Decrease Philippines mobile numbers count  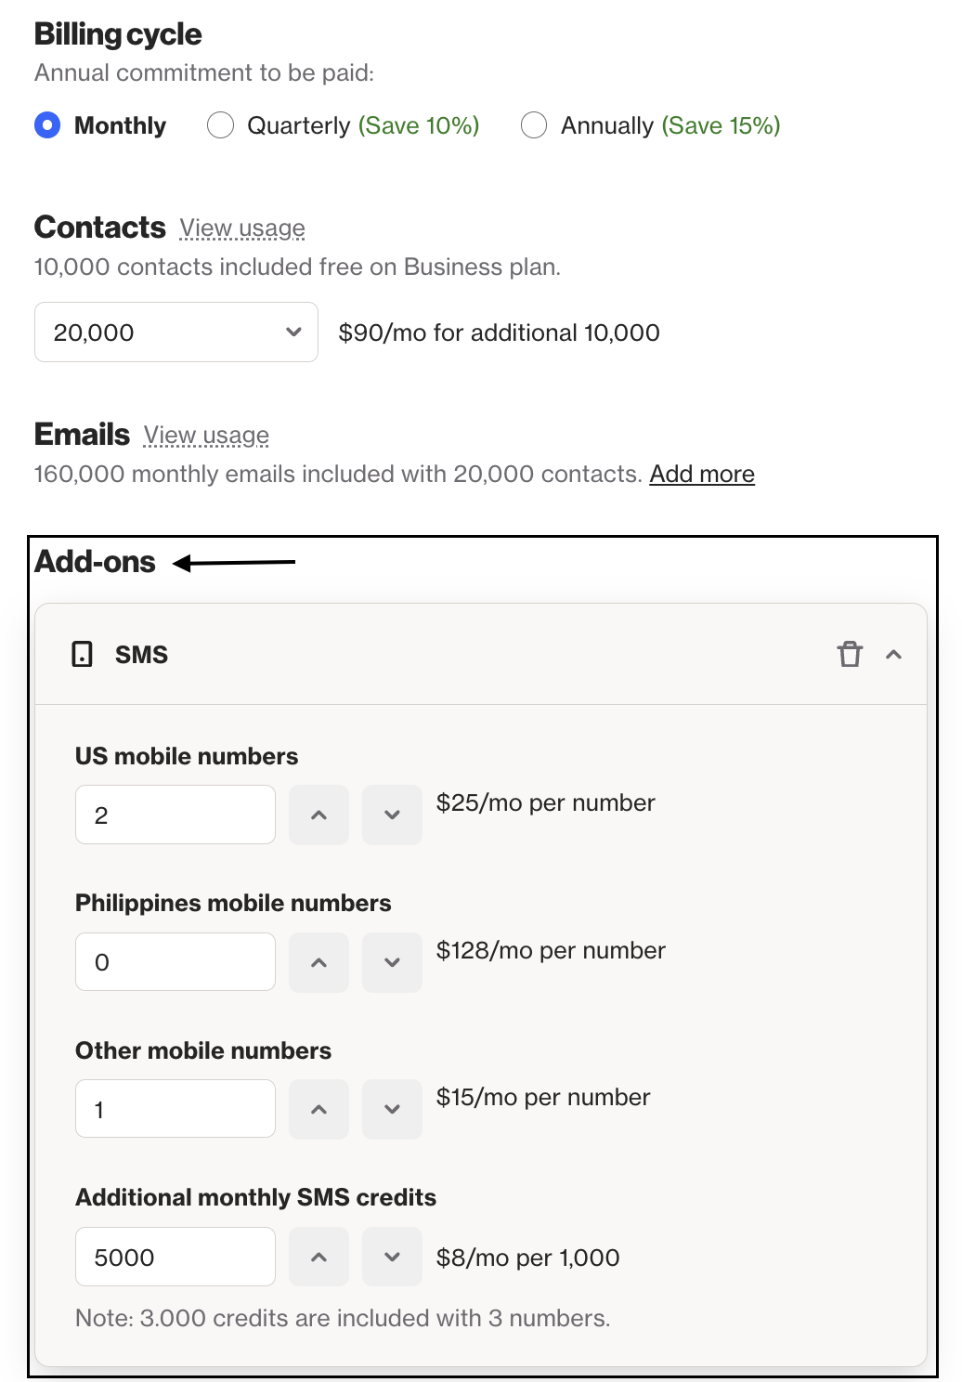392,962
